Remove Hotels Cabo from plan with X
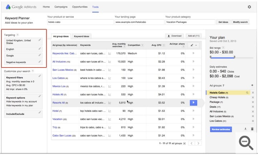Image resolution: width=258 pixels, height=155 pixels. coord(253,93)
